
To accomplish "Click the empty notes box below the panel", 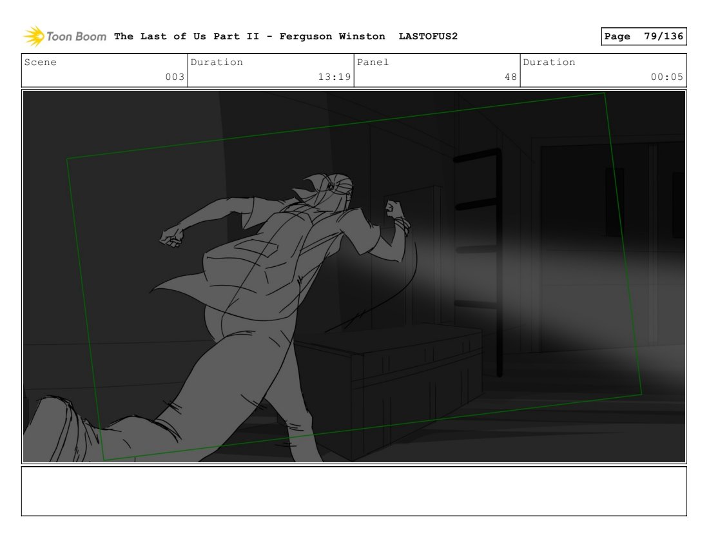I will 354,491.
